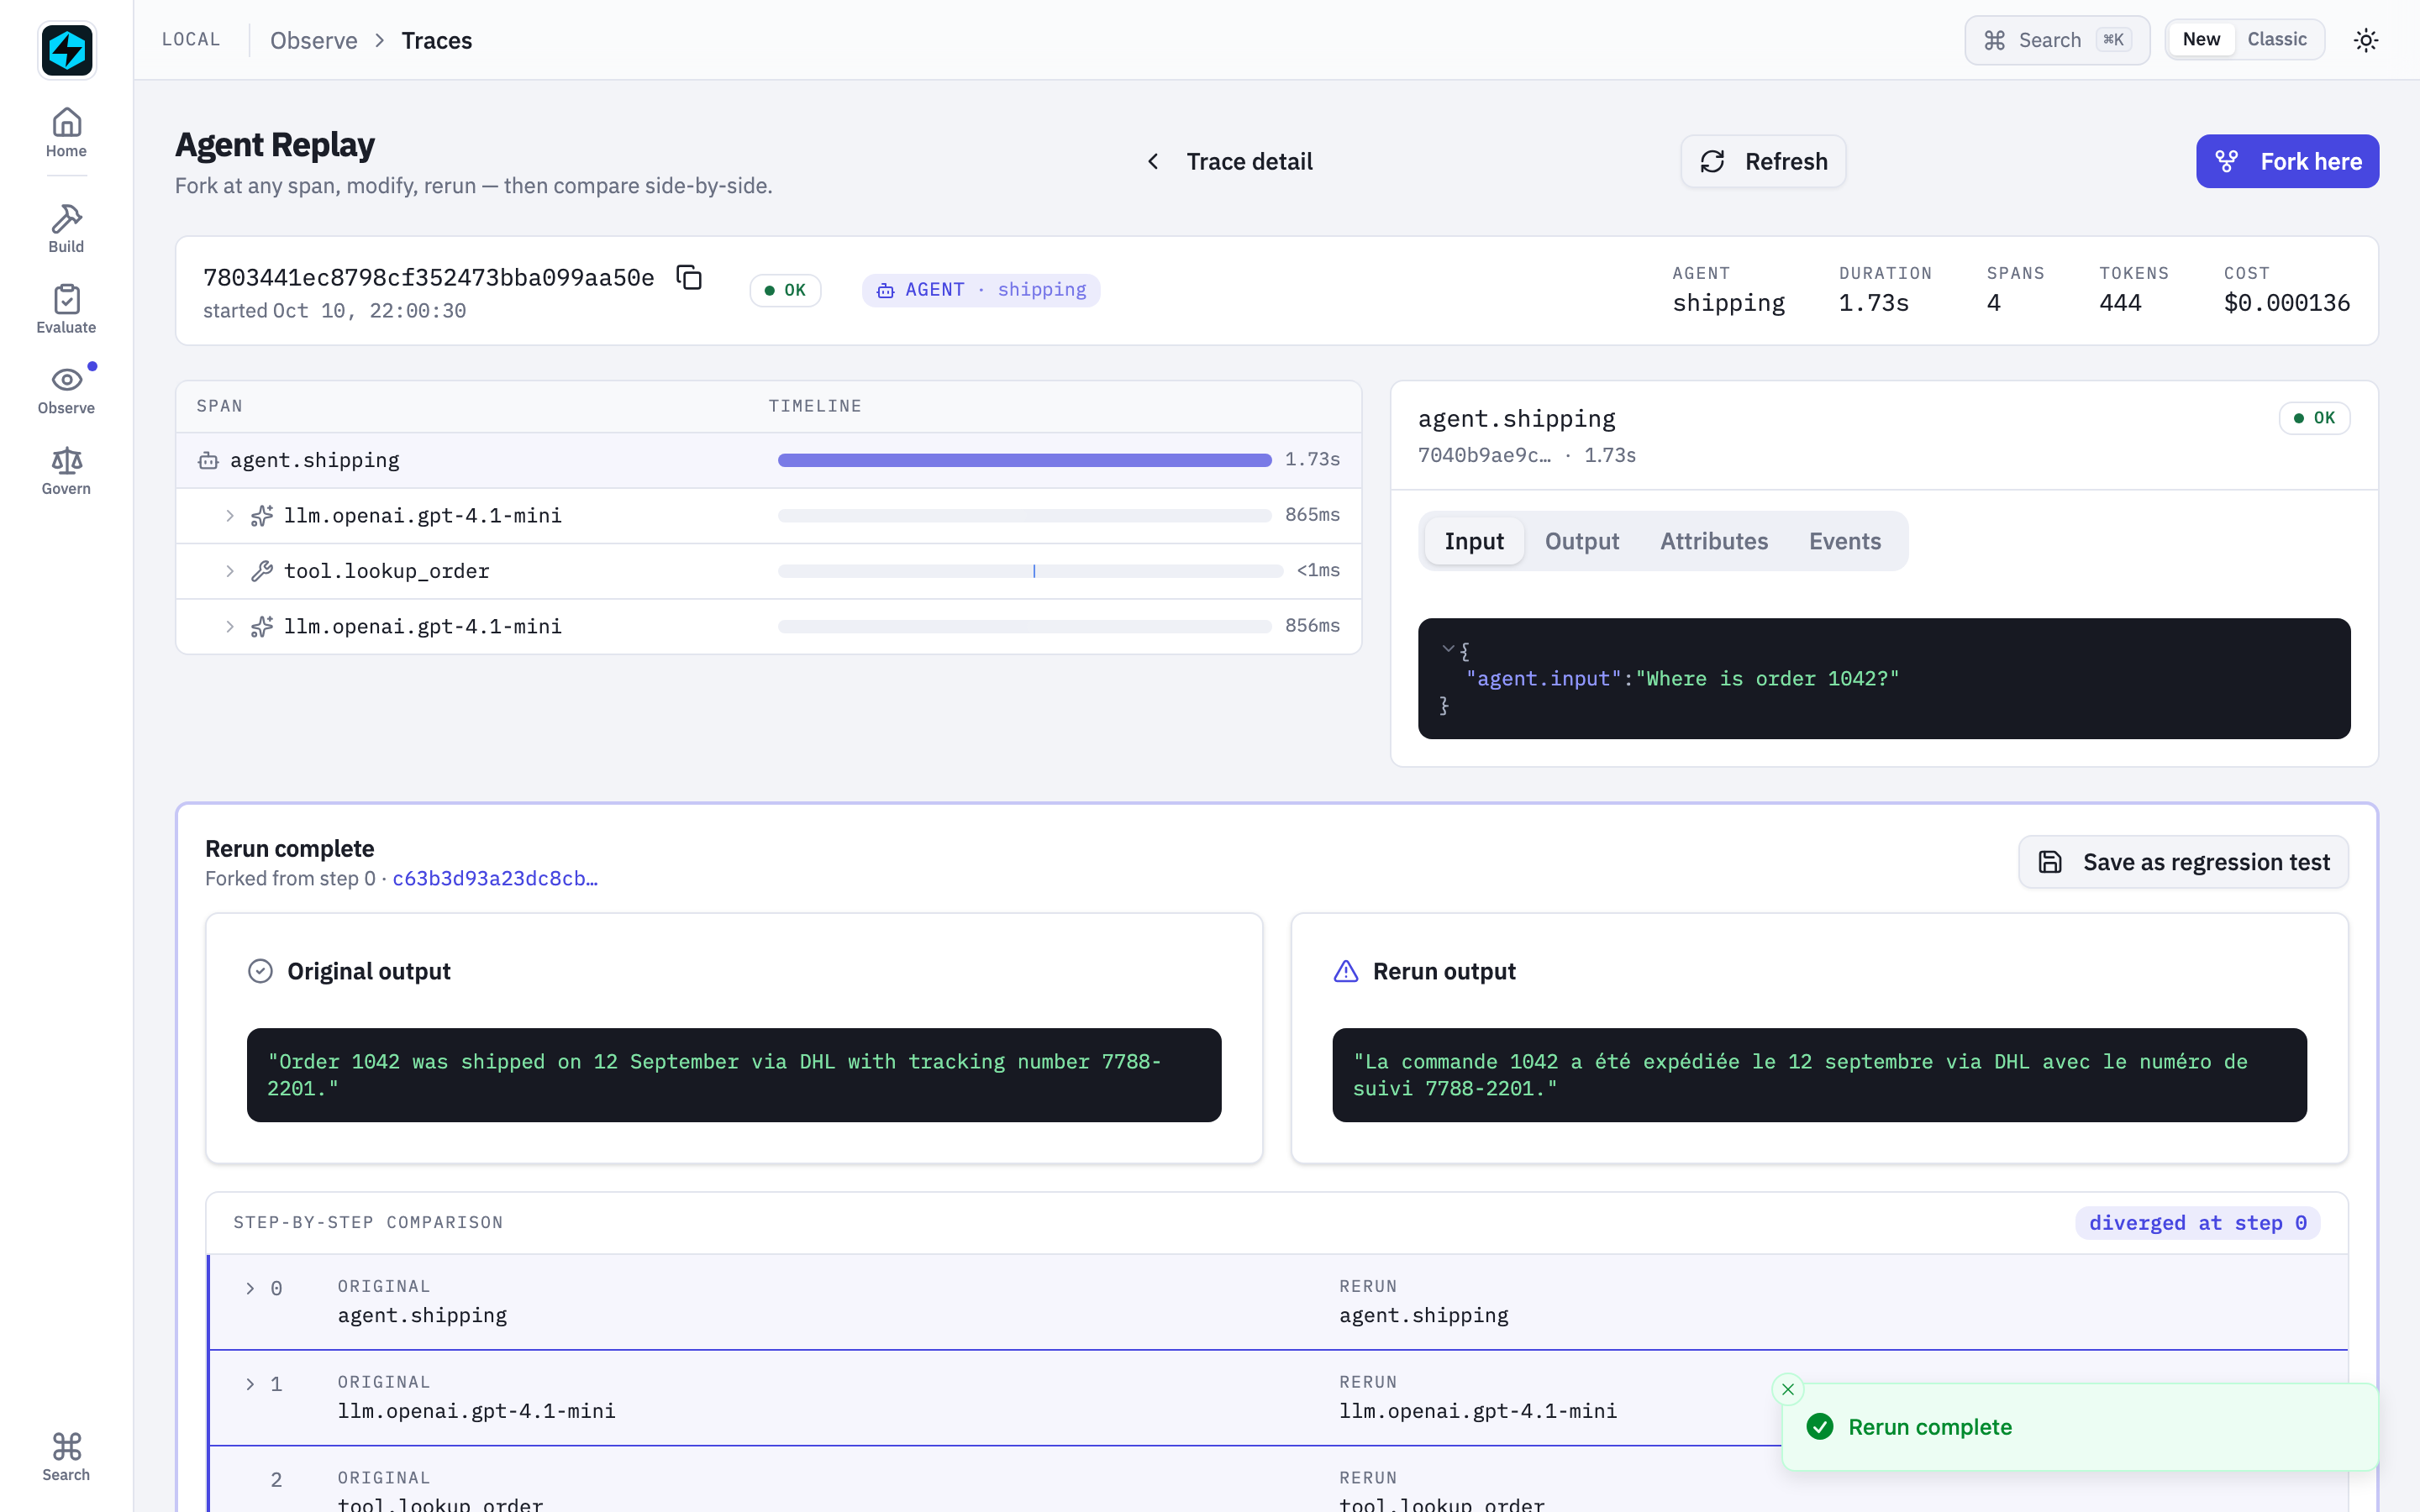This screenshot has width=2420, height=1512.
Task: Copy the trace ID to clipboard
Action: coord(689,277)
